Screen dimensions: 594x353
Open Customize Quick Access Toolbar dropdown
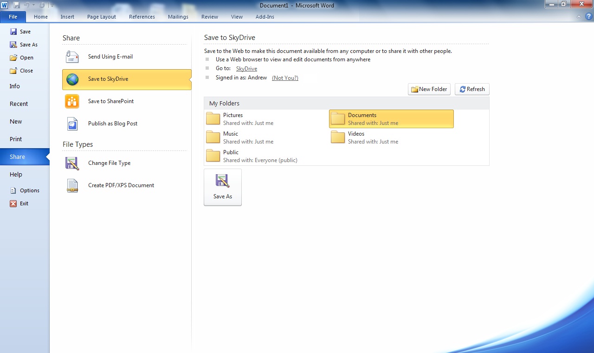52,6
